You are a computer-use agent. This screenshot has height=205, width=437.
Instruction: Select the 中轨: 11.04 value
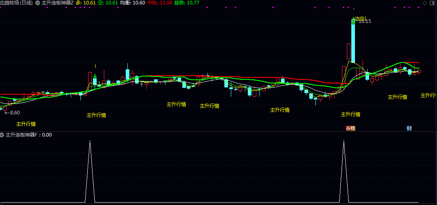160,3
